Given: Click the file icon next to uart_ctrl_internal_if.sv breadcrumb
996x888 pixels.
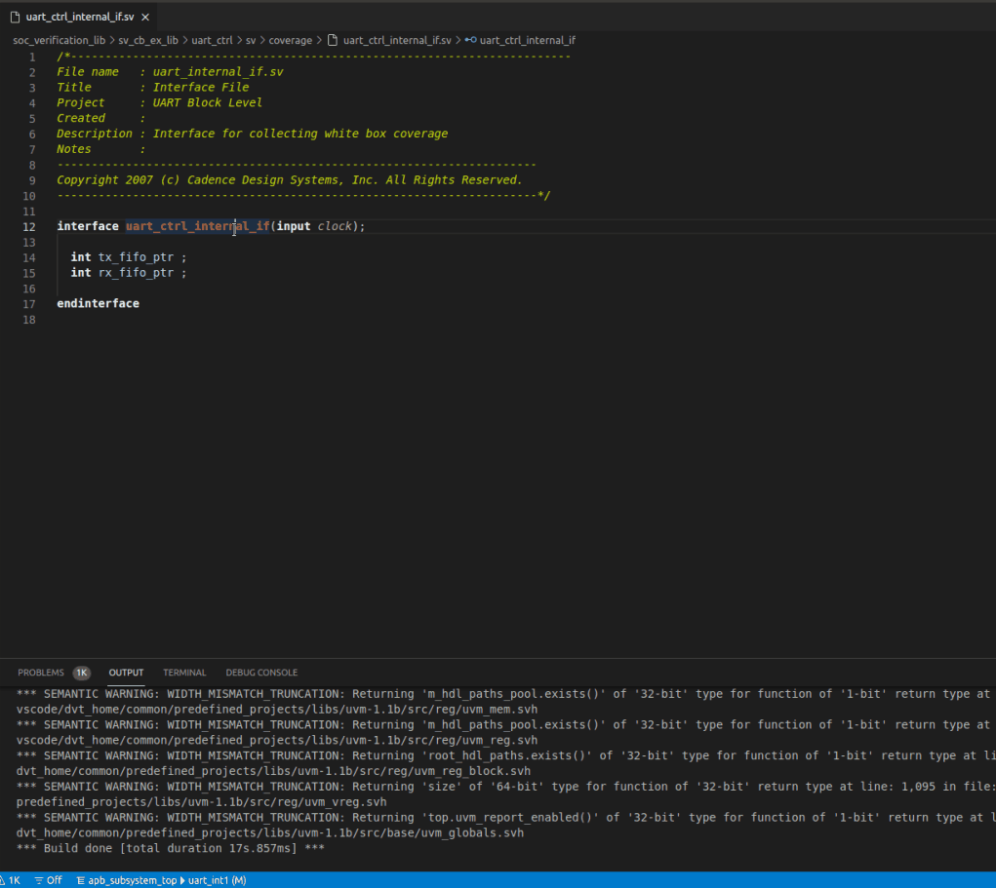Looking at the screenshot, I should [332, 40].
